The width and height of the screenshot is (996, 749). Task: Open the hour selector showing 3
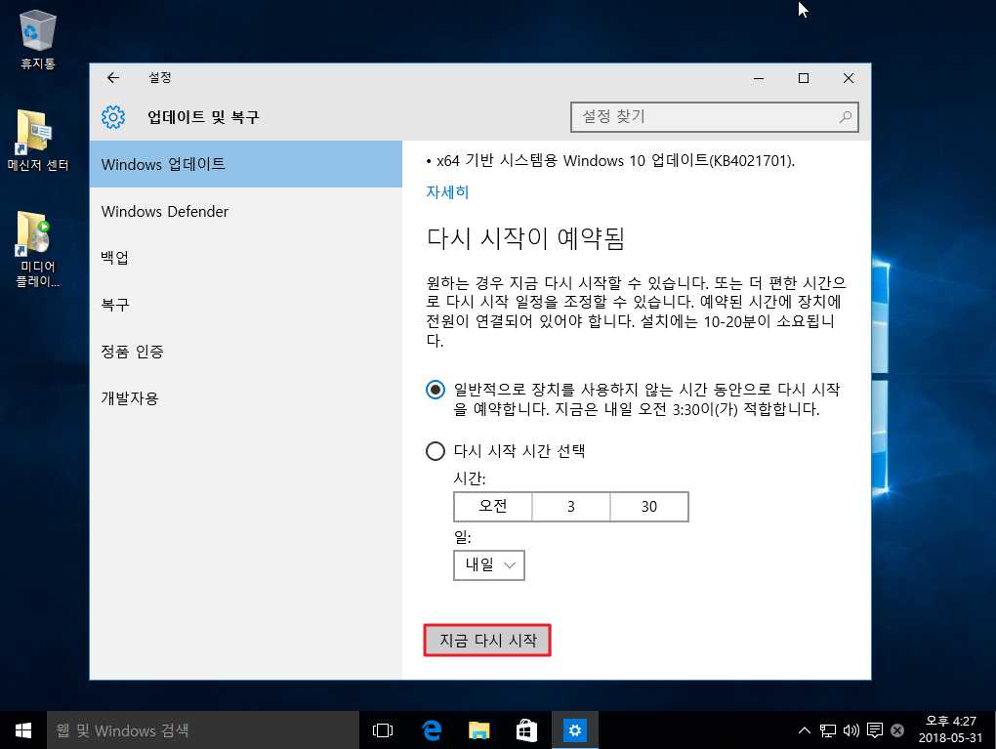click(571, 506)
